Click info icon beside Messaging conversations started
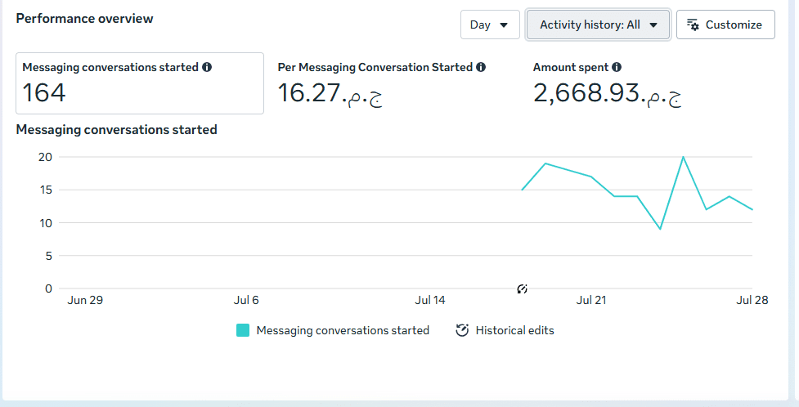The width and height of the screenshot is (799, 407). pyautogui.click(x=207, y=67)
